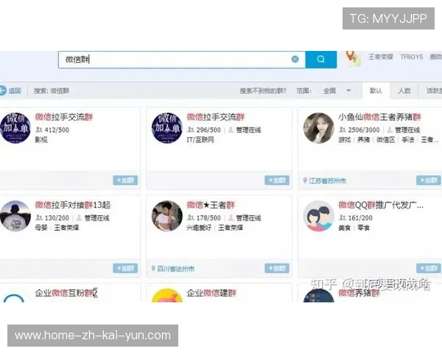This screenshot has height=354, width=442.
Task: Join the 小鱼仙微信王者养猪群
Action: coord(429,180)
